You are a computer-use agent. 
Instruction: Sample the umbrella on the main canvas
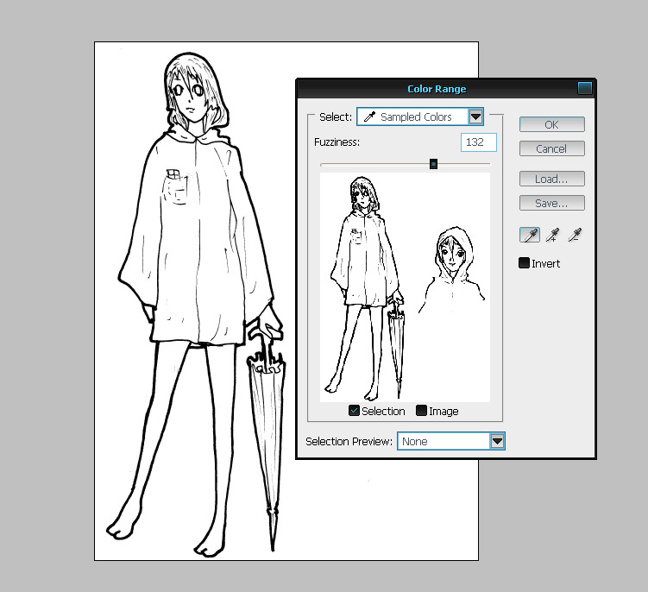tap(269, 431)
